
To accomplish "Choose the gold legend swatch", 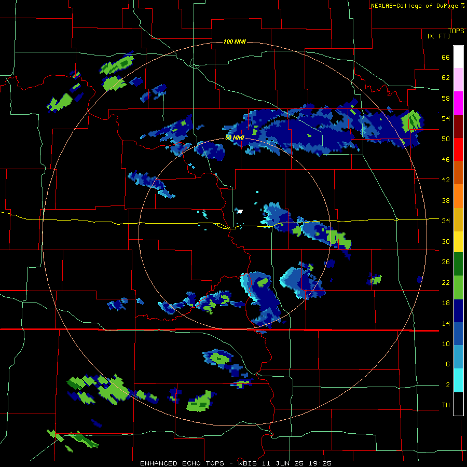I will coord(458,219).
